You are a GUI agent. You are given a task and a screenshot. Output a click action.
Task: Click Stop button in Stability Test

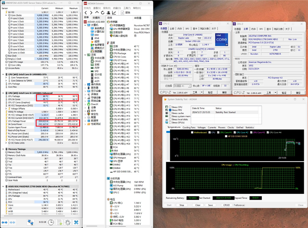[182, 205]
